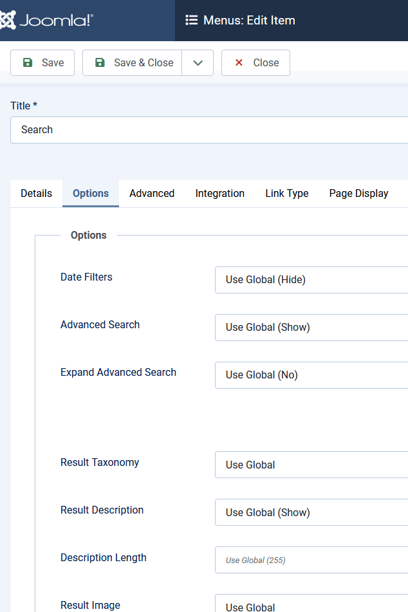This screenshot has width=408, height=612.
Task: Switch to the Details tab
Action: [x=36, y=193]
